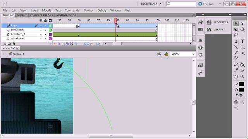Click the Swap Colors icon
The width and height of the screenshot is (248, 139).
(x=241, y=95)
